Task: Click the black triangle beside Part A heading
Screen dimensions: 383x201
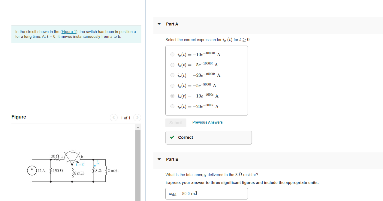Action: coord(159,24)
